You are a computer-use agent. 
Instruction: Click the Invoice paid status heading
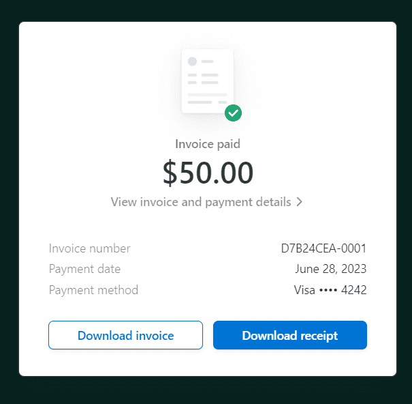coord(208,144)
